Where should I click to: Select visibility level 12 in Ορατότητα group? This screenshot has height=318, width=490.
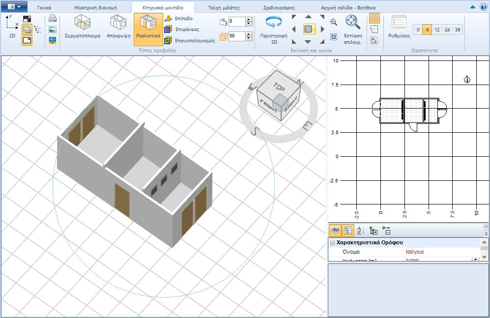coord(437,30)
